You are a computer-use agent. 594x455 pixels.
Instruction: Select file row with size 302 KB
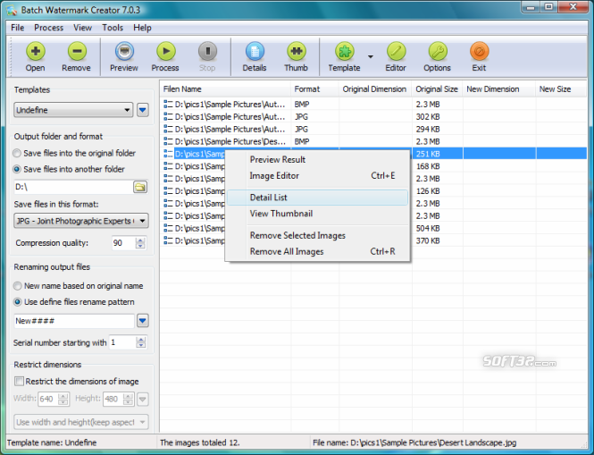tap(373, 117)
